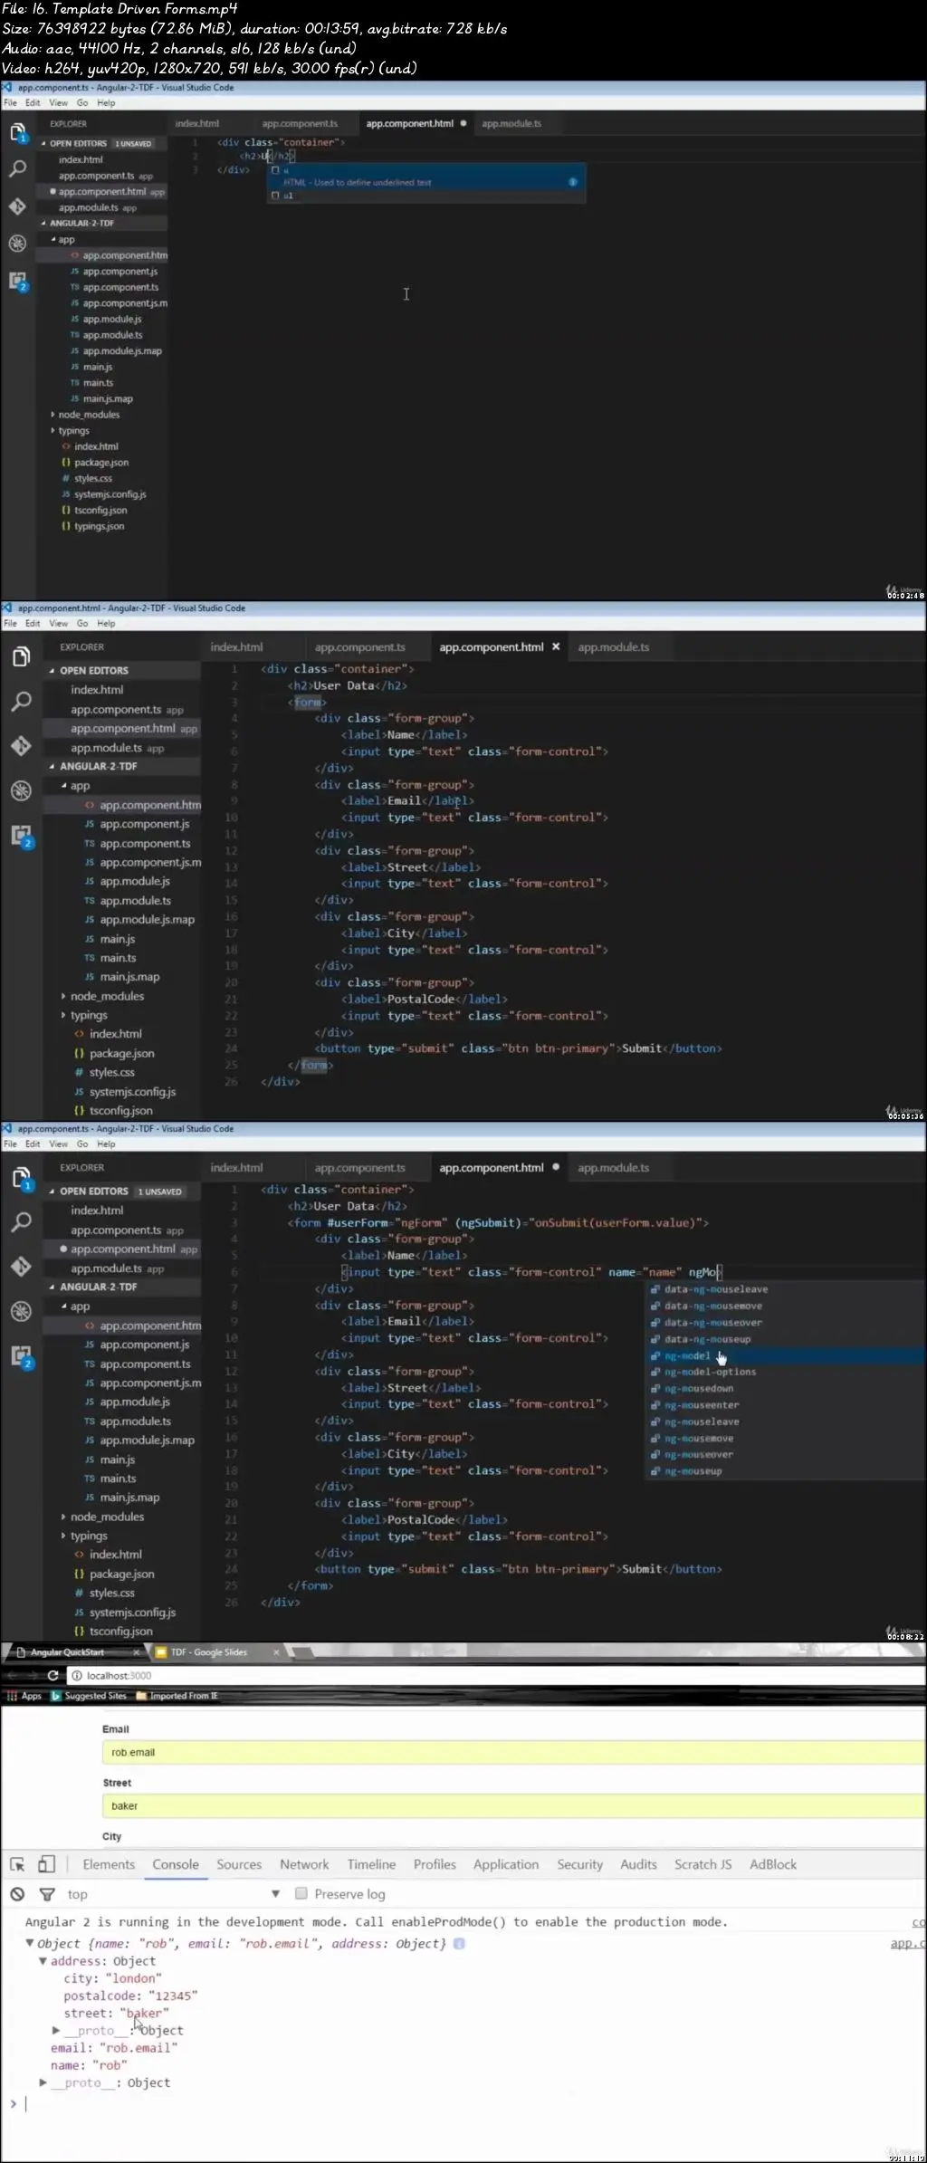Open Debug icon in the app.component.html - Angular-2-TDF window
Viewport: 927px width, 2163px height.
[21, 790]
